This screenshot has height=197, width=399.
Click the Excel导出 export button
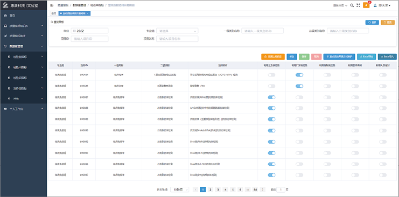pos(367,57)
